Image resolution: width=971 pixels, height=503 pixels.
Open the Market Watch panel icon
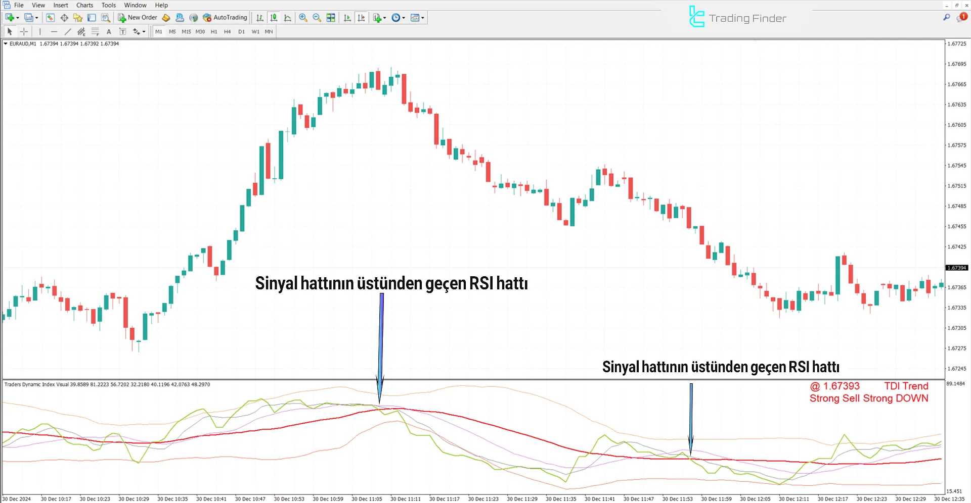(50, 18)
